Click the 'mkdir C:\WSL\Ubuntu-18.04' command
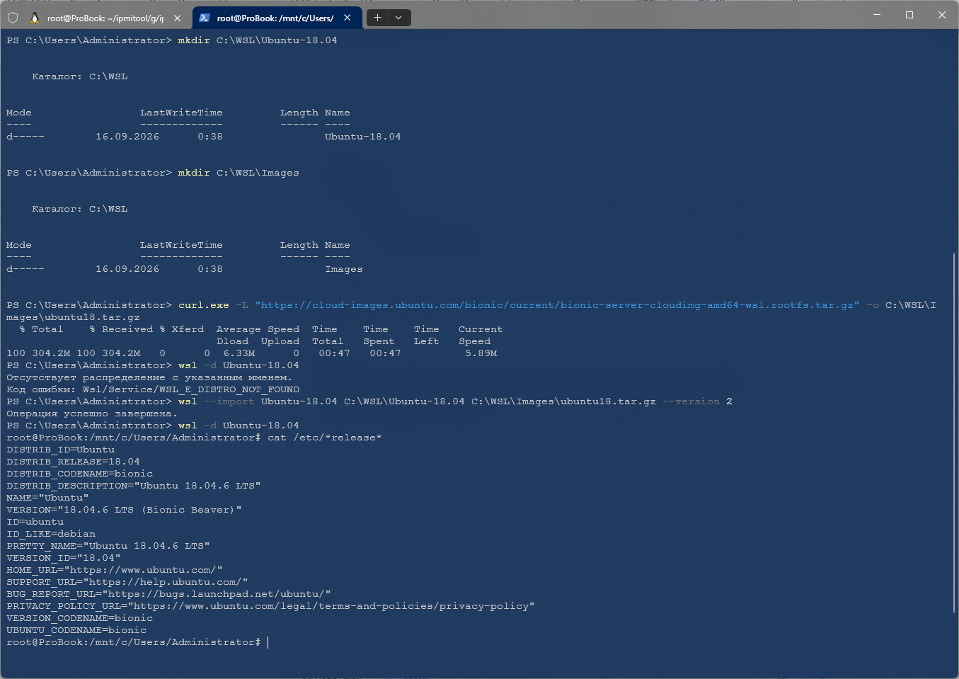 258,40
